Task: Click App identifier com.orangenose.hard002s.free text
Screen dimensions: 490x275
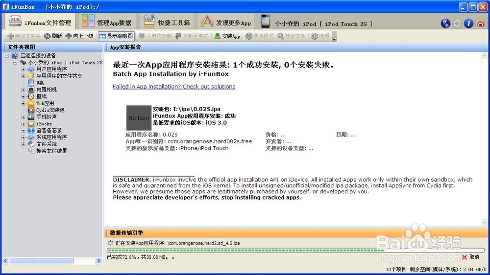Action: click(210, 141)
